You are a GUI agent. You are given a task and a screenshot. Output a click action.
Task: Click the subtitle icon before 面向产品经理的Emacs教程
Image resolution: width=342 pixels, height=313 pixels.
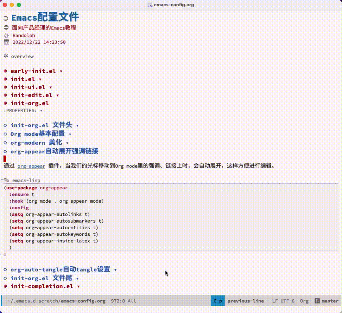point(6,28)
